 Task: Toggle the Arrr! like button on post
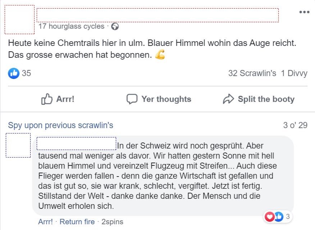coord(58,99)
